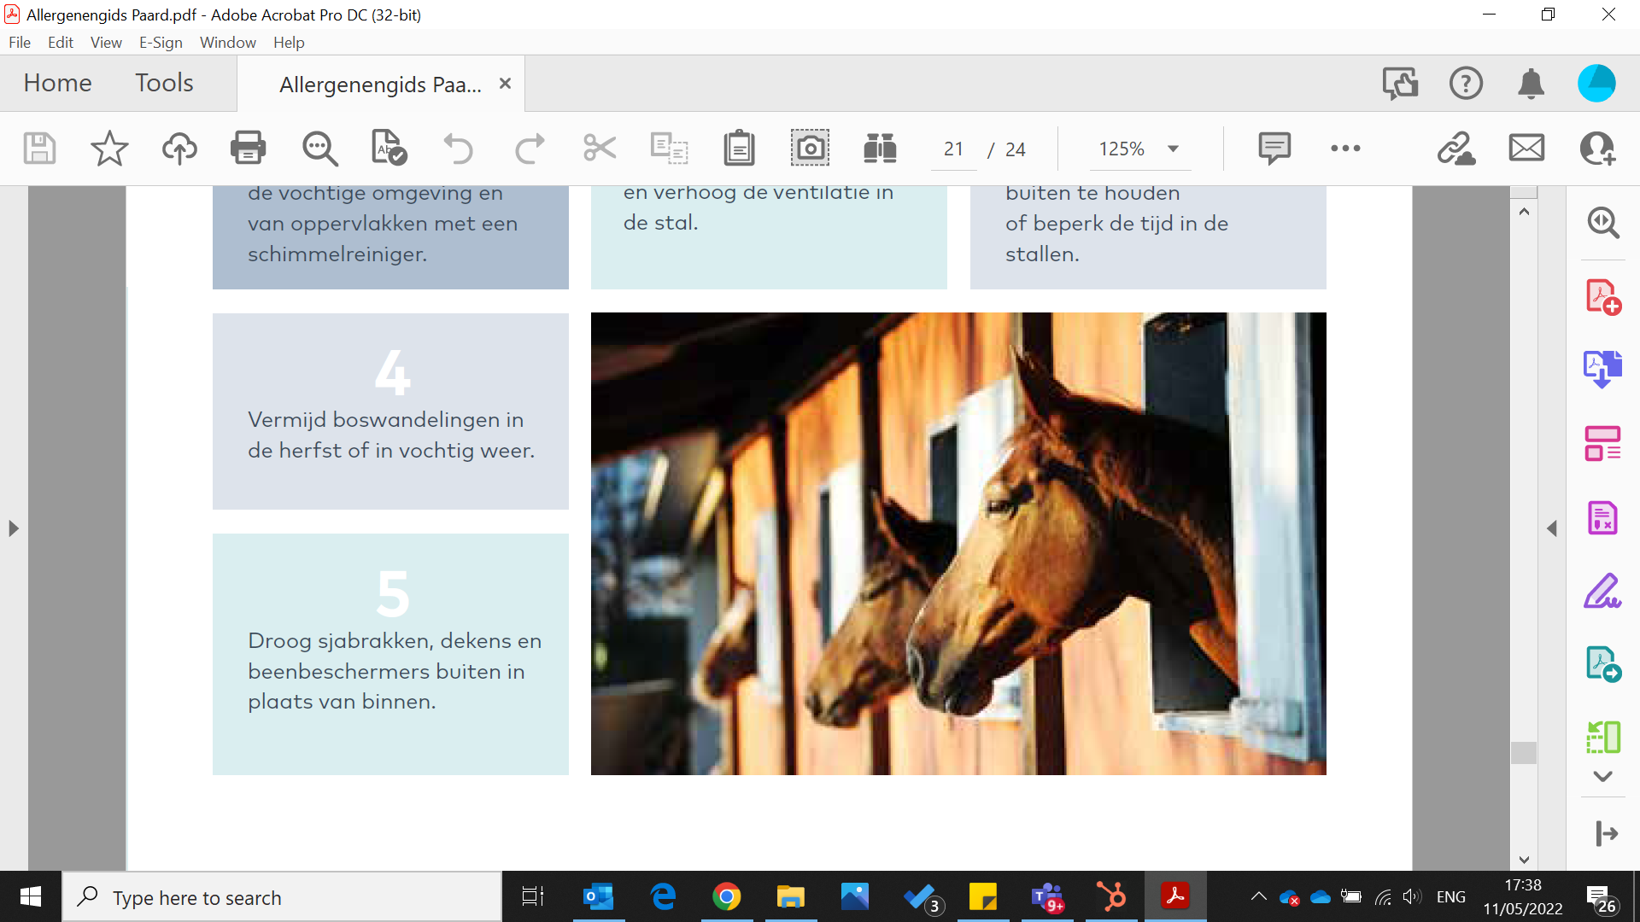Open Create PDF tool in right pane
This screenshot has width=1640, height=922.
[1602, 297]
